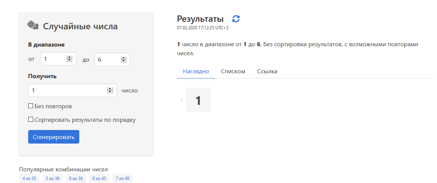Enable the 'Без повторов' checkbox
Viewport: 437px width, 183px height.
click(x=31, y=106)
